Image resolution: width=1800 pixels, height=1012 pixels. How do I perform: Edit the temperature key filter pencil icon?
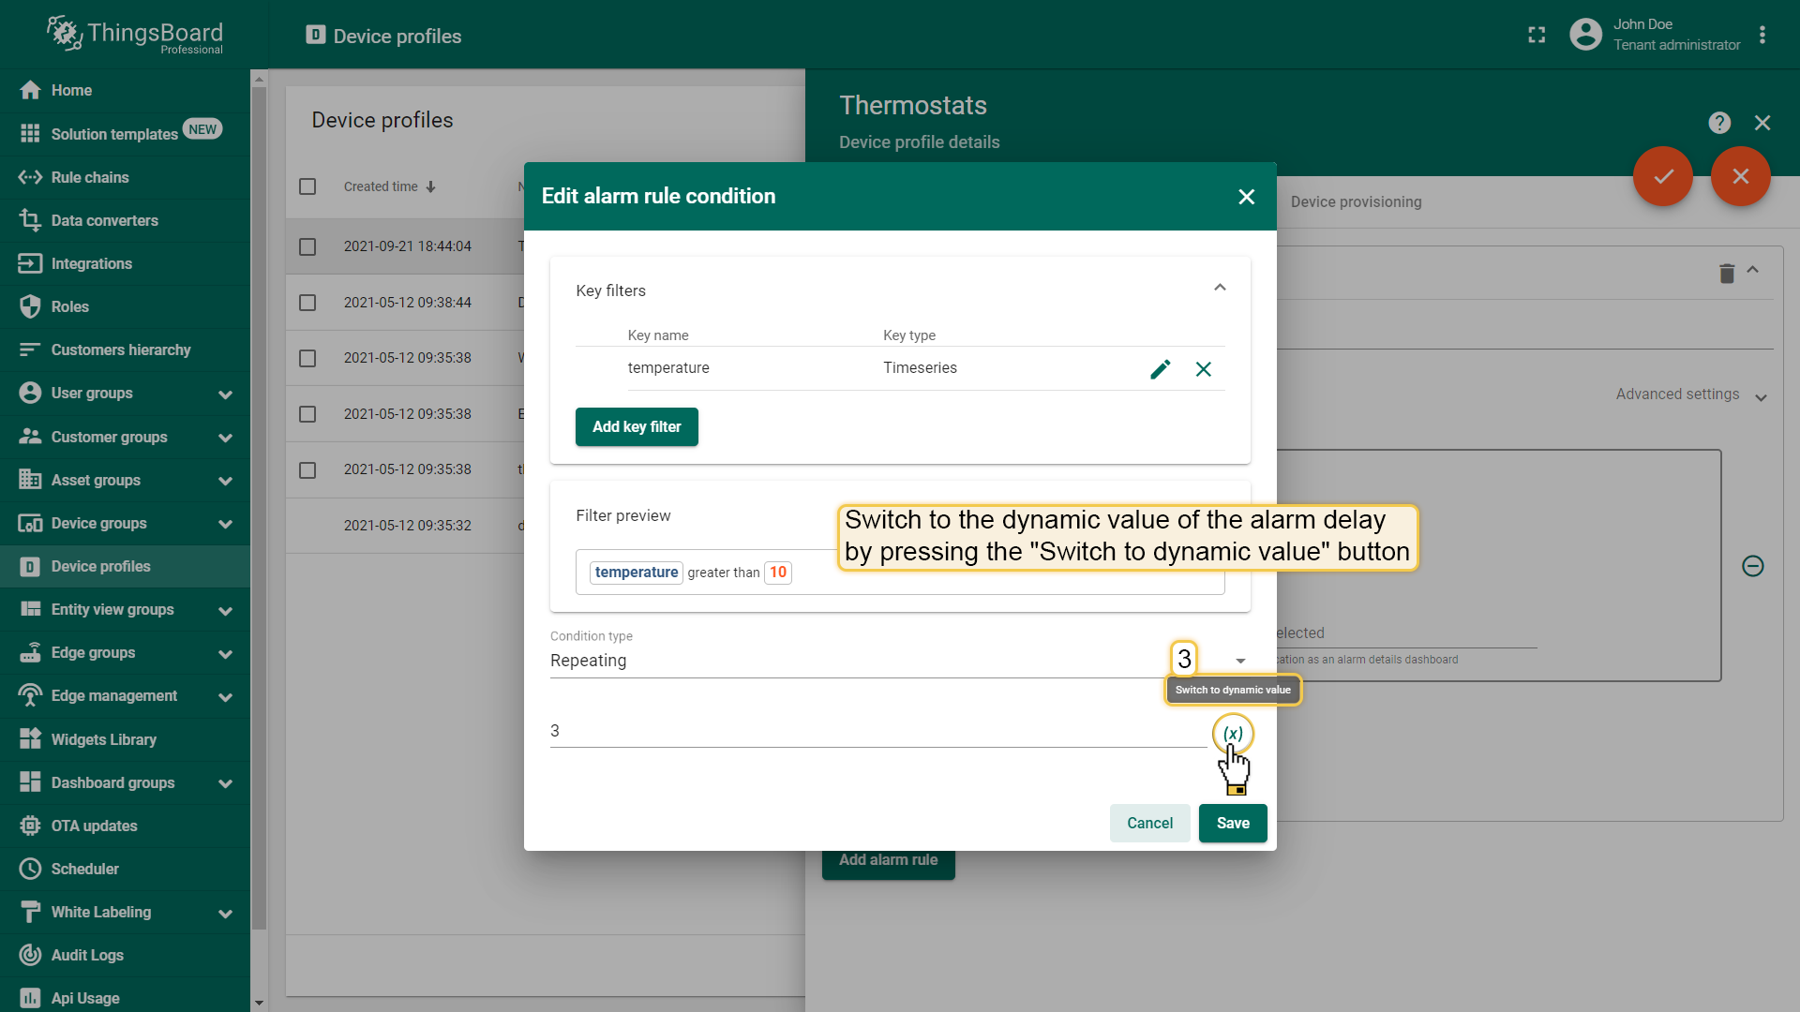(x=1160, y=369)
